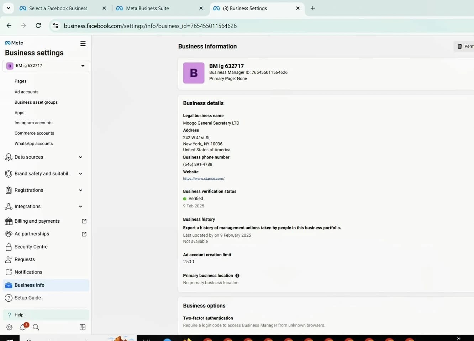Click the green Verified status icon
474x341 pixels.
[185, 199]
